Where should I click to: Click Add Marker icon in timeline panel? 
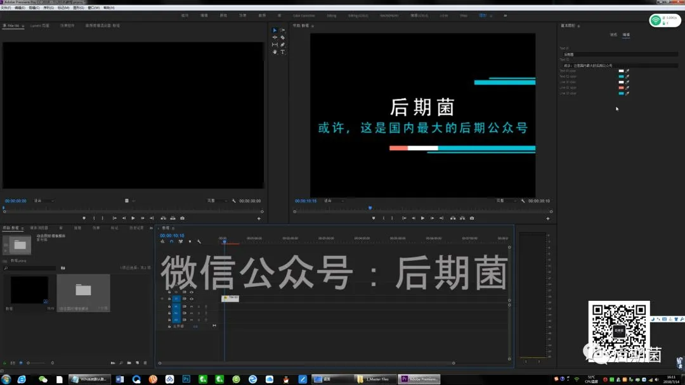click(190, 241)
